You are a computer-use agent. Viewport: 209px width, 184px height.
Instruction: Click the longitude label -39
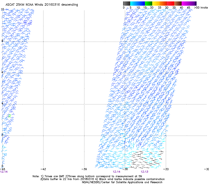[x=84, y=169]
